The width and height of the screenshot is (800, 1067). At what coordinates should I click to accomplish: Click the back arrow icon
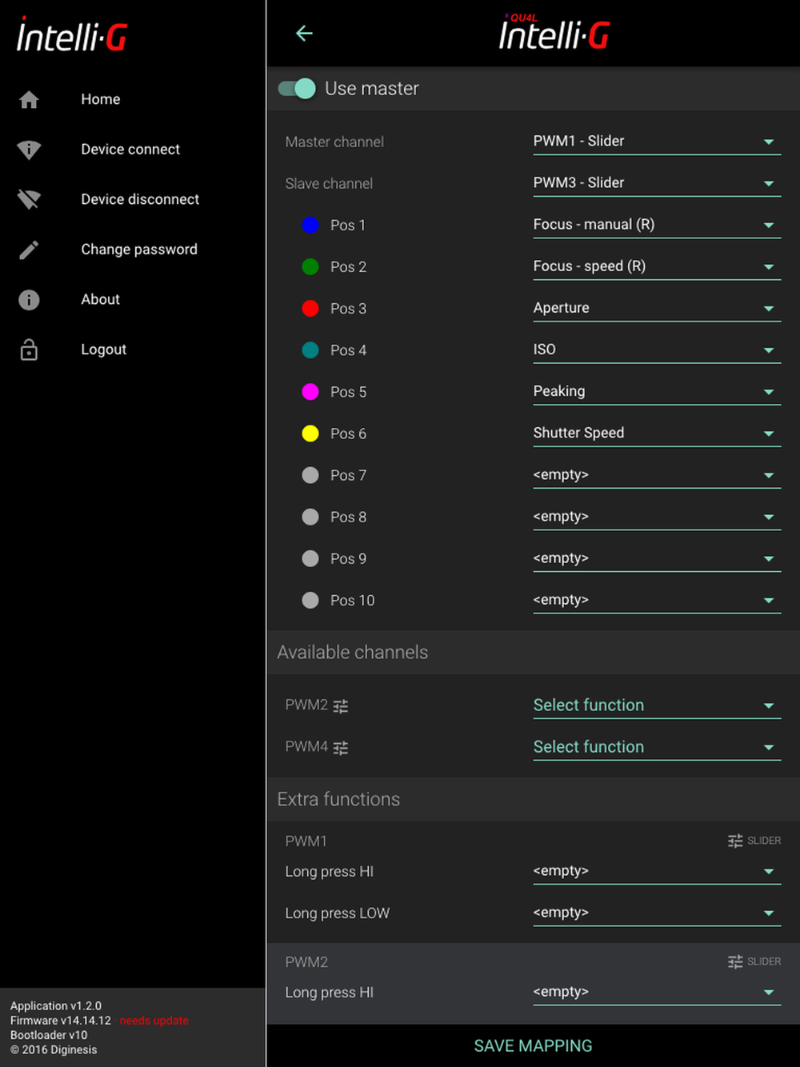pos(304,33)
